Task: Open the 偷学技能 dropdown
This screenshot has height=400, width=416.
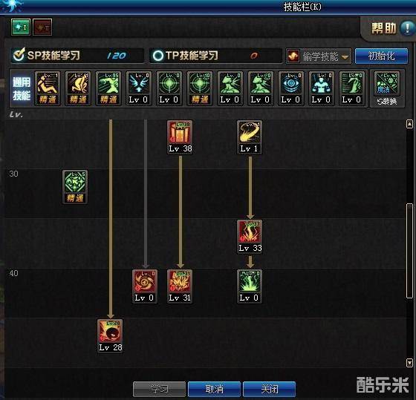Action: coord(319,56)
